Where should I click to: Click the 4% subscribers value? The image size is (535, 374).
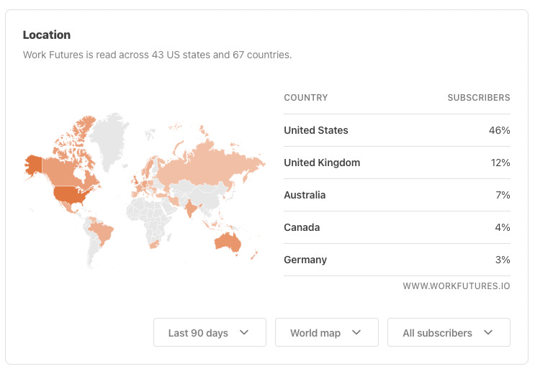click(503, 227)
